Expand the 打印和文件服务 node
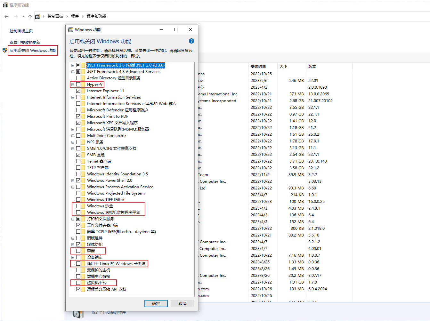 [x=73, y=219]
